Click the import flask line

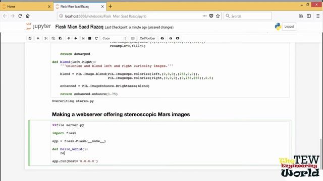(64, 133)
